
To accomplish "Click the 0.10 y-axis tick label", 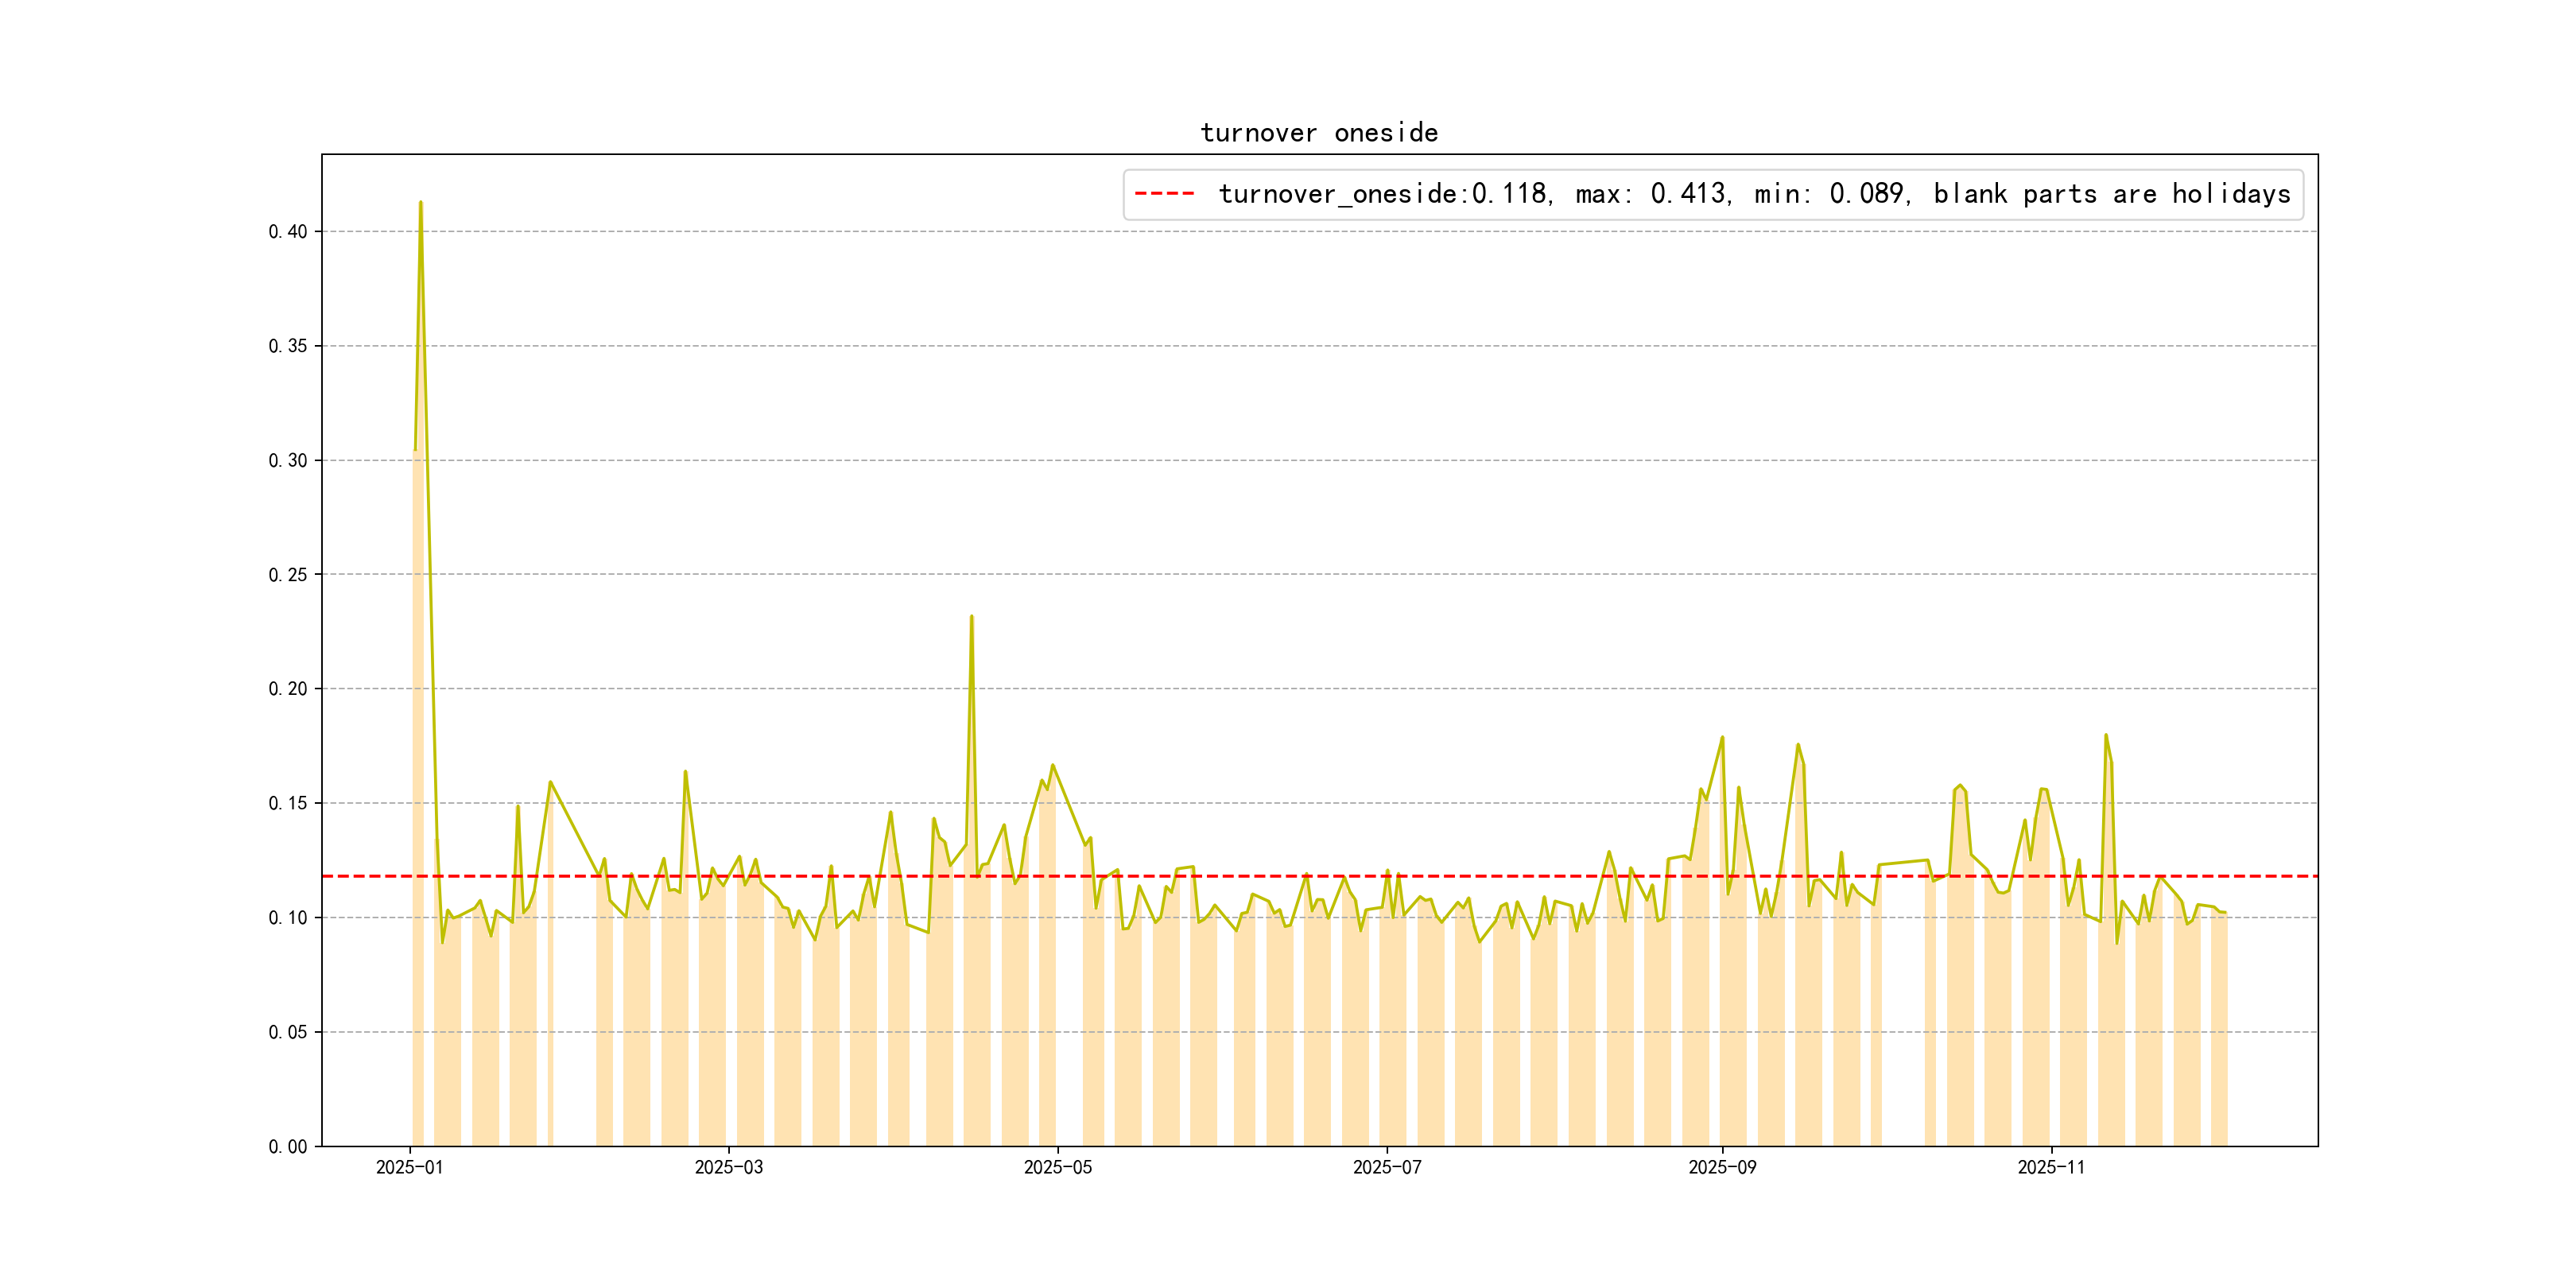I will (288, 918).
